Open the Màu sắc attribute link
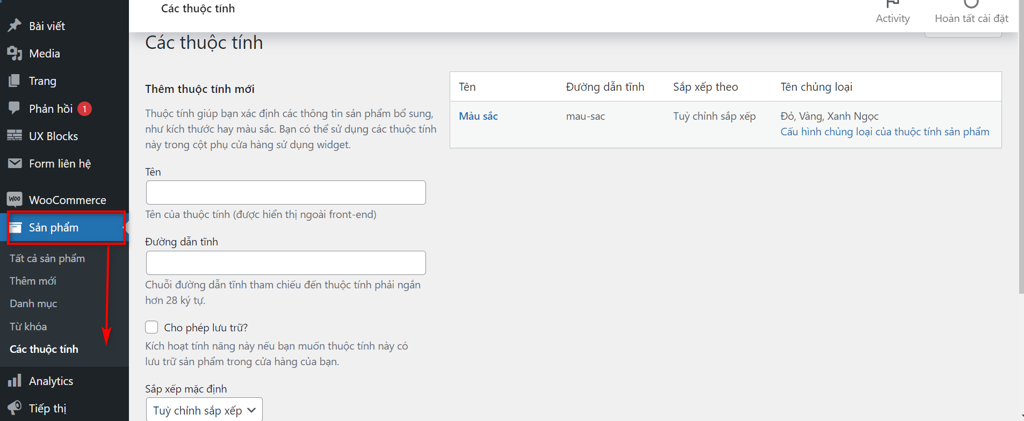 tap(478, 116)
